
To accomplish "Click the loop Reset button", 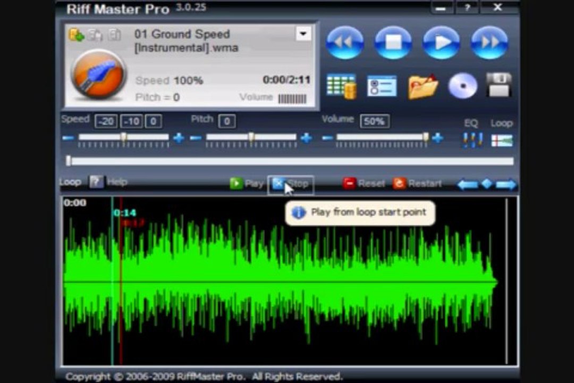I will [364, 183].
